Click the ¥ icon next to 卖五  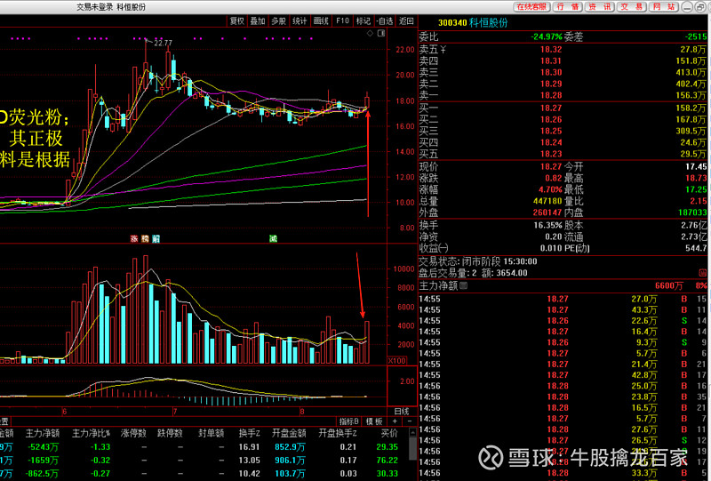pos(443,50)
